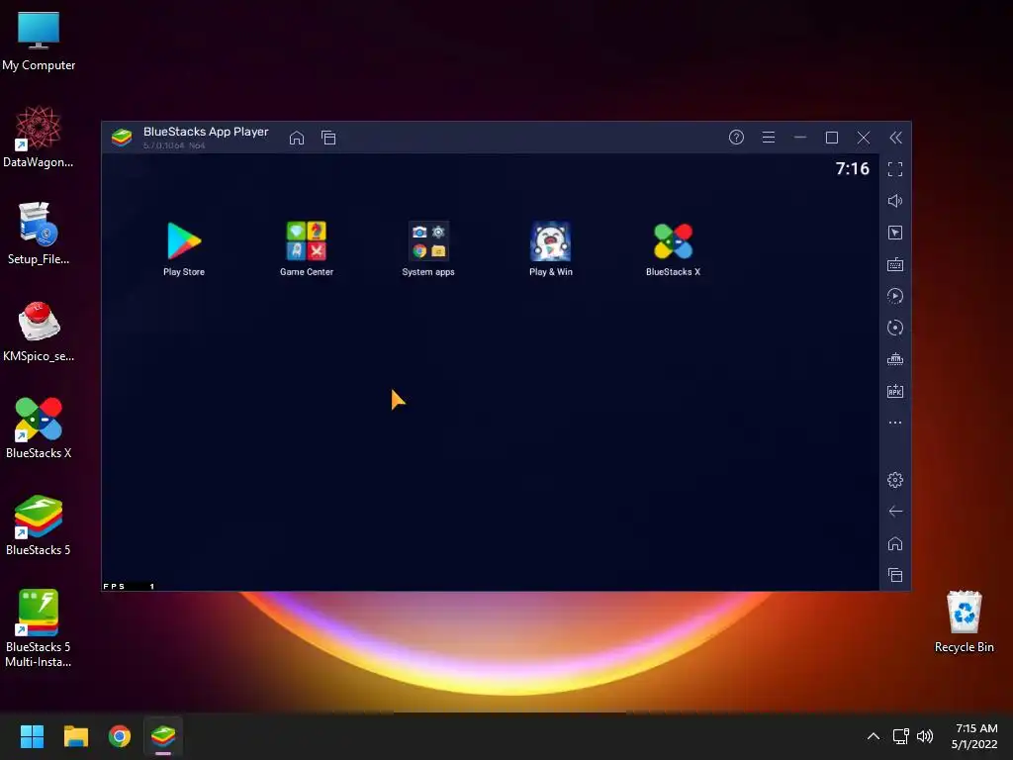Select the My Computer desktop icon
The height and width of the screenshot is (760, 1013).
39,41
